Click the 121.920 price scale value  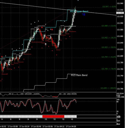[120, 16]
